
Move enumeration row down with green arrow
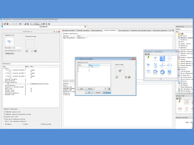click(x=109, y=89)
